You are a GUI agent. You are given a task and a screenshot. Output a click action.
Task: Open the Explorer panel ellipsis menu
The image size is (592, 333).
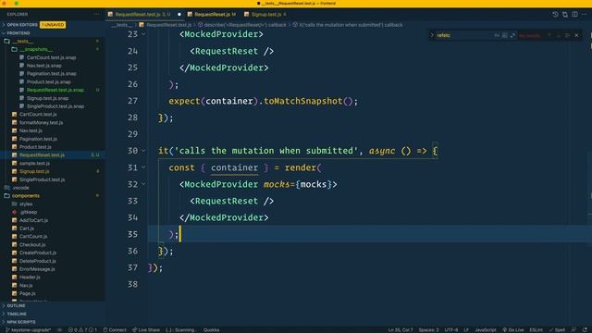96,15
